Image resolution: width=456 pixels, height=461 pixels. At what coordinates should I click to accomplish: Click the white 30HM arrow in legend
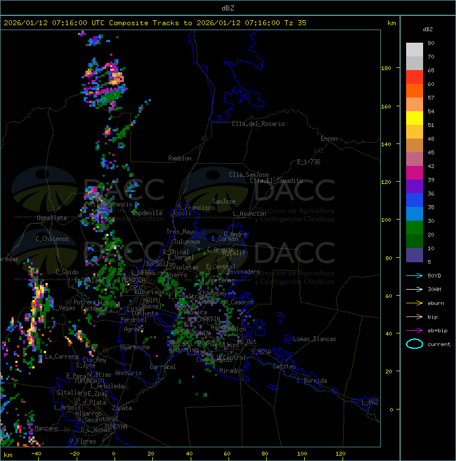[x=414, y=289]
